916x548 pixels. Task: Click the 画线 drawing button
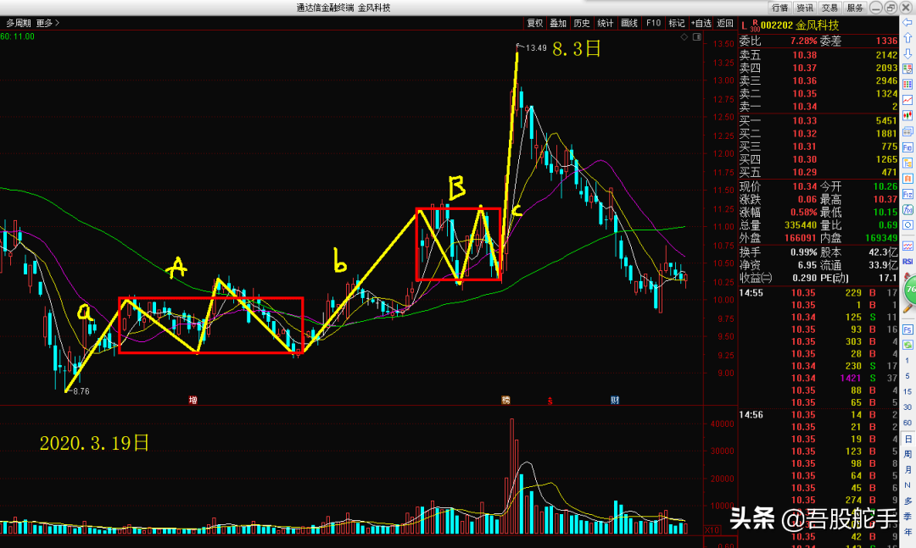(629, 24)
